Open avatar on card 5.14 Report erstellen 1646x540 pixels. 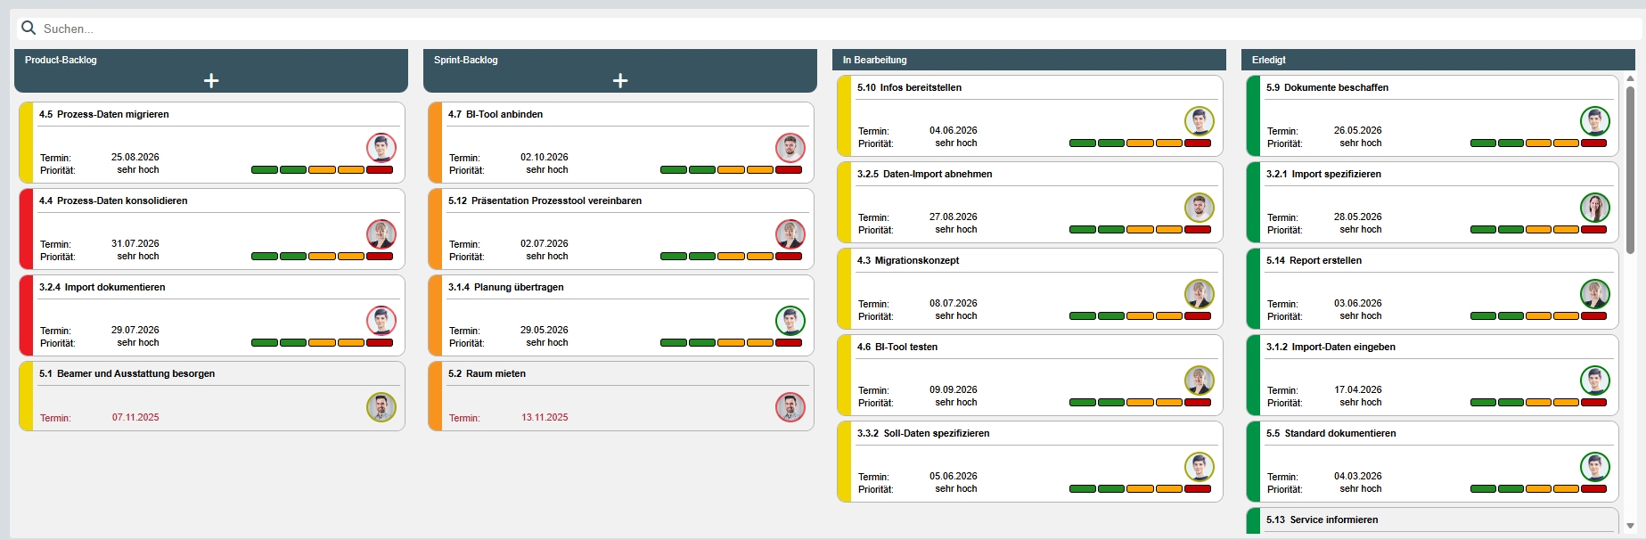click(1595, 294)
